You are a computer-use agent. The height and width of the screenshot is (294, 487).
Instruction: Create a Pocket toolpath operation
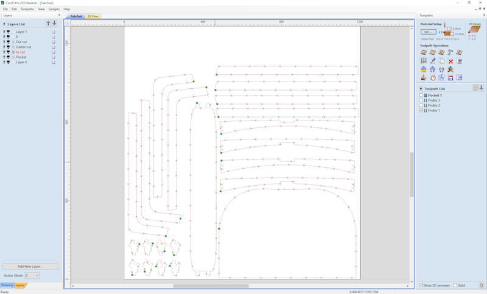click(x=432, y=52)
